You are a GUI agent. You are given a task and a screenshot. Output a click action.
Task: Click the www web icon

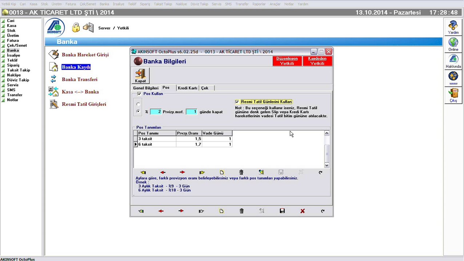coord(453,78)
